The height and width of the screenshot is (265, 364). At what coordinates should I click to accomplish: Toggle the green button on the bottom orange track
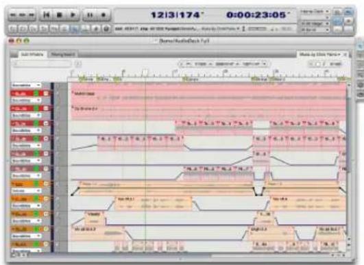click(36, 244)
